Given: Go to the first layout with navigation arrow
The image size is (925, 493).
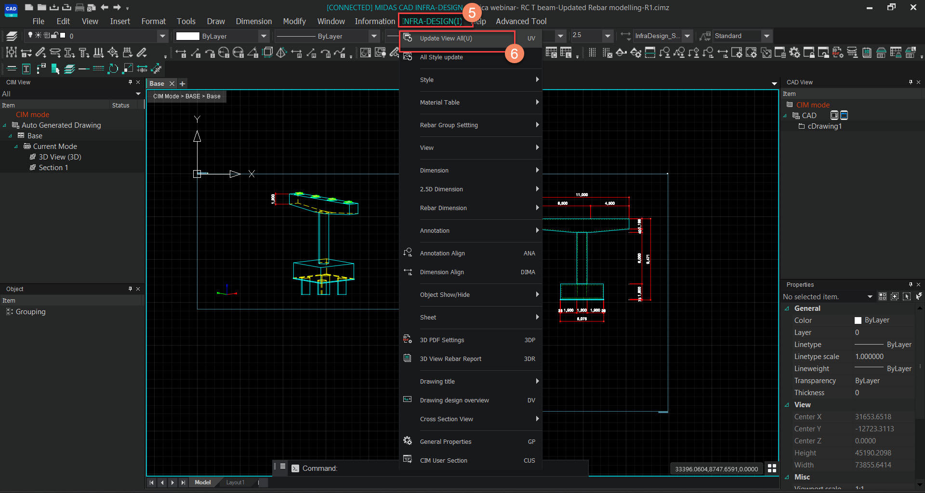Looking at the screenshot, I should point(152,482).
